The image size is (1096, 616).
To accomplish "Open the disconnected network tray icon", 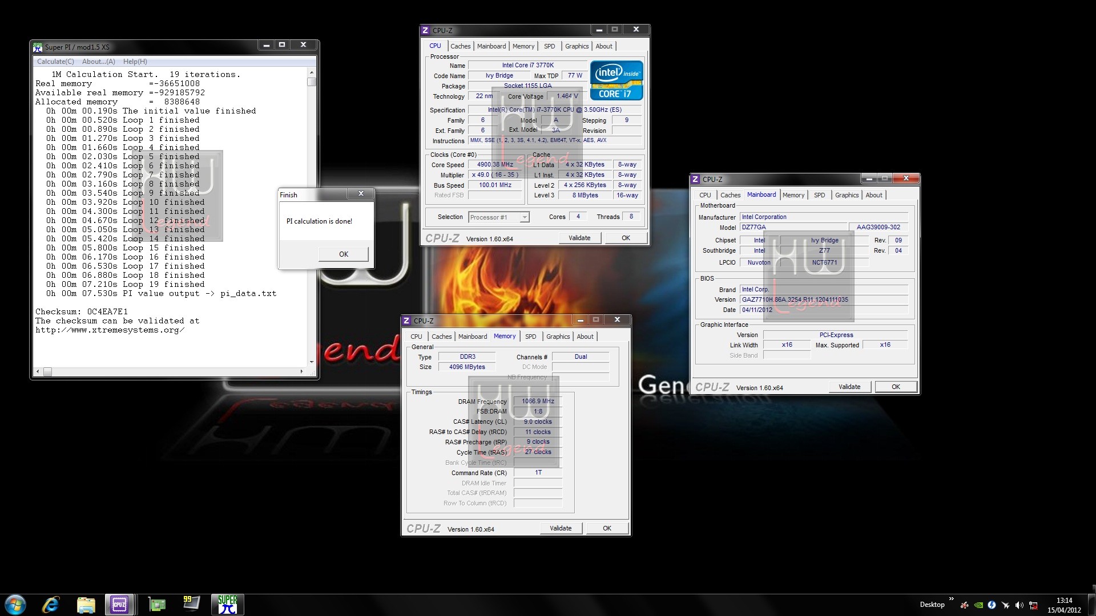I will click(x=1033, y=605).
